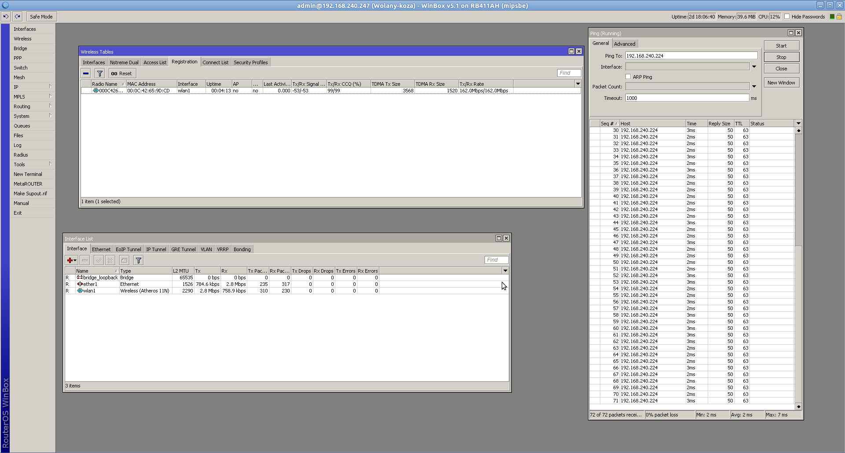Expand the Packet Count dropdown in Ping
The height and width of the screenshot is (453, 845).
coord(754,87)
